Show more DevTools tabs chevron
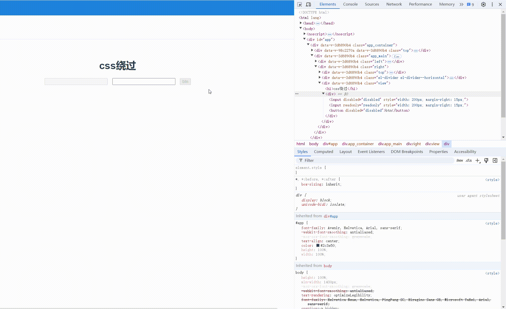Viewport: 506px width, 309px height. [461, 4]
